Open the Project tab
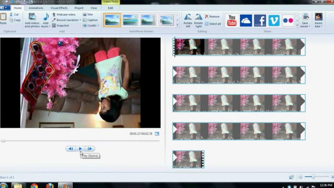The width and height of the screenshot is (334, 188). pyautogui.click(x=79, y=8)
